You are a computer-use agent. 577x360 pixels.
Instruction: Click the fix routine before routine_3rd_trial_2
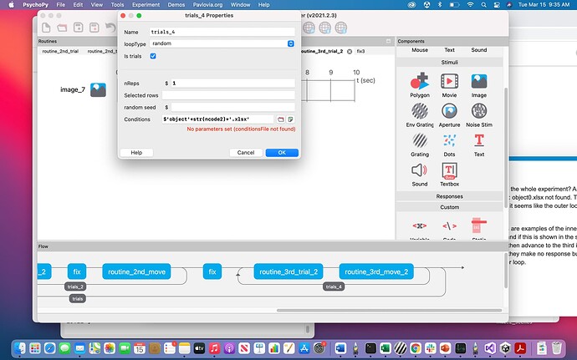212,271
